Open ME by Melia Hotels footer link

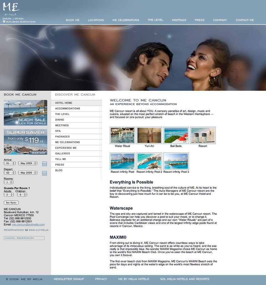[x=134, y=279]
